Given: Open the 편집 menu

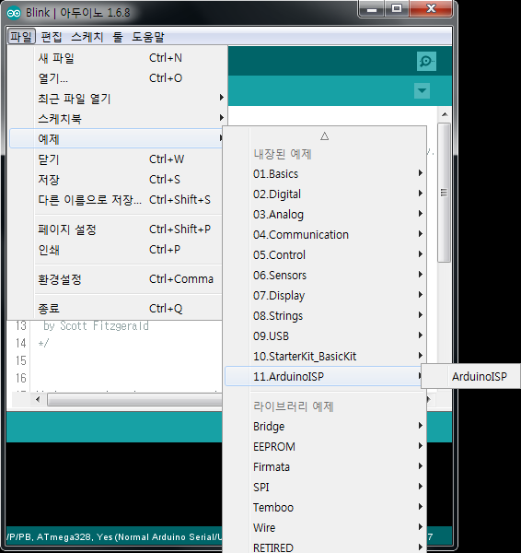Looking at the screenshot, I should (x=52, y=36).
